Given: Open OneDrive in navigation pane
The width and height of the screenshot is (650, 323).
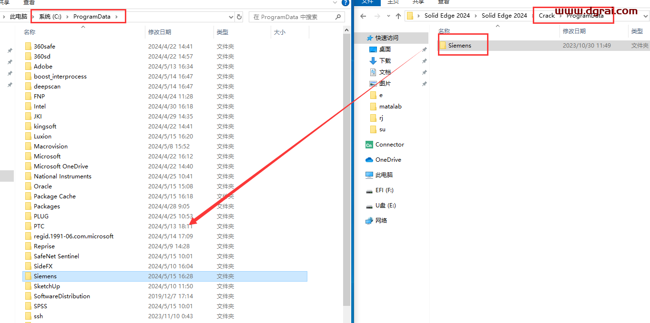Looking at the screenshot, I should click(x=388, y=159).
